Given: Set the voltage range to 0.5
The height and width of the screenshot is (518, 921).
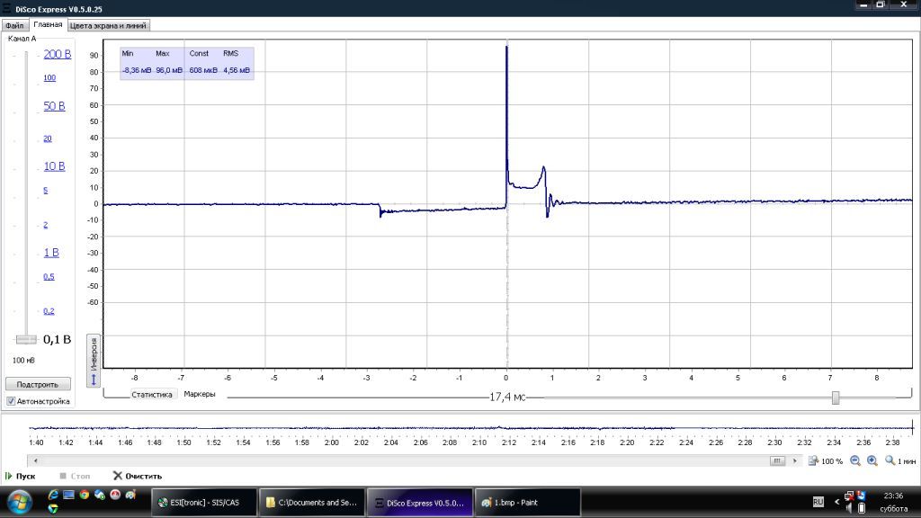Looking at the screenshot, I should pyautogui.click(x=49, y=277).
